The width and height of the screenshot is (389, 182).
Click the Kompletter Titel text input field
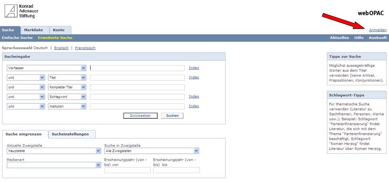(x=137, y=87)
